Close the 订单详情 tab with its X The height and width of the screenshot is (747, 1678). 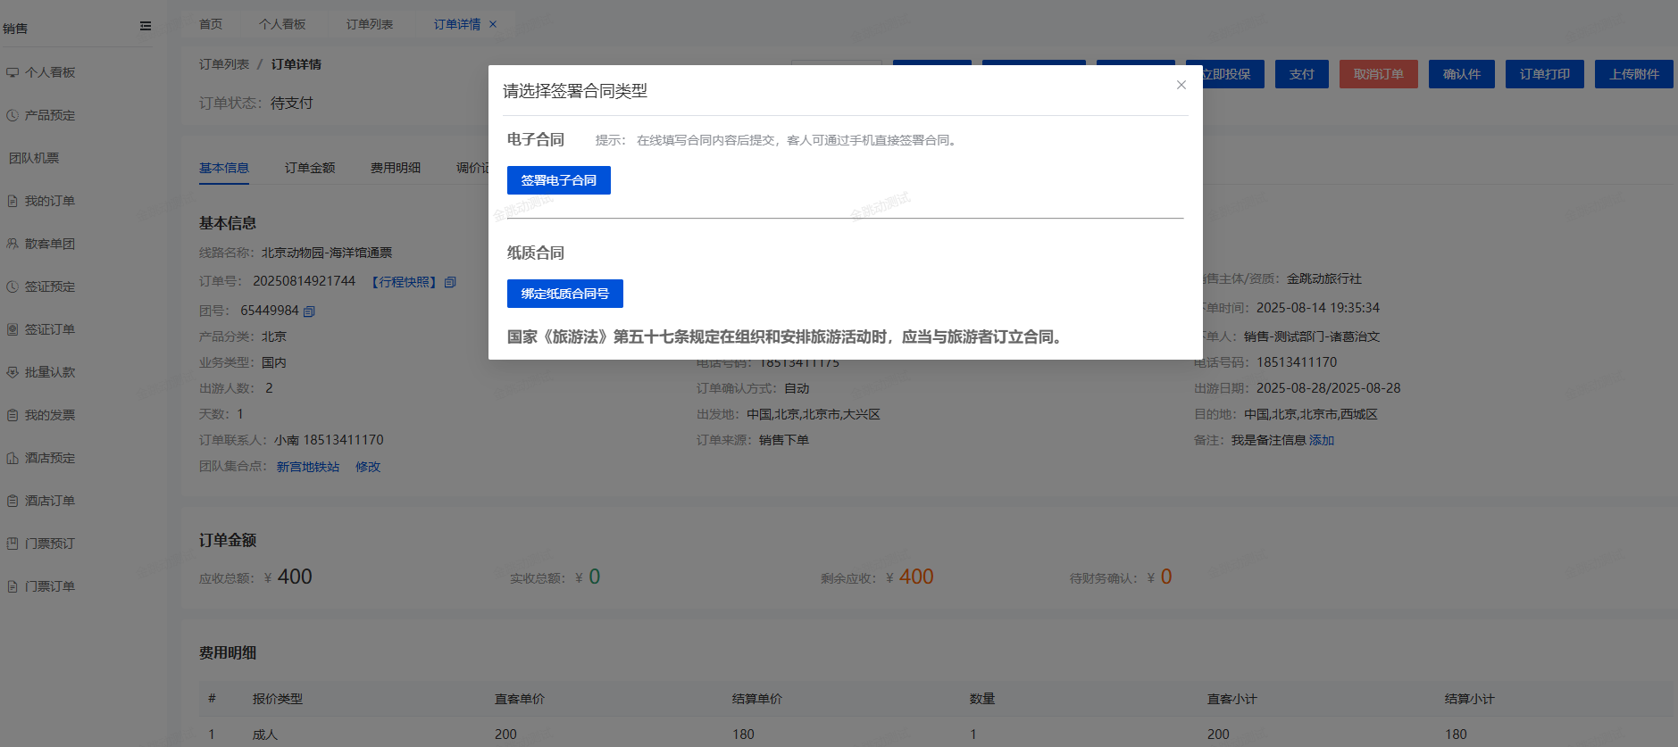point(493,25)
